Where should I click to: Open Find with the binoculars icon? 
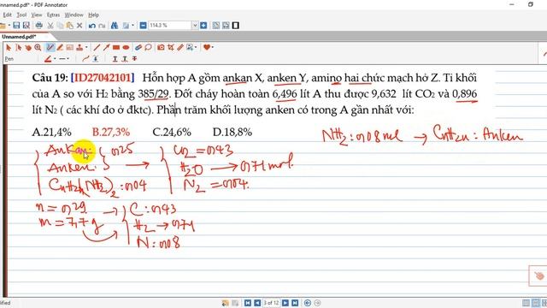pyautogui.click(x=115, y=26)
